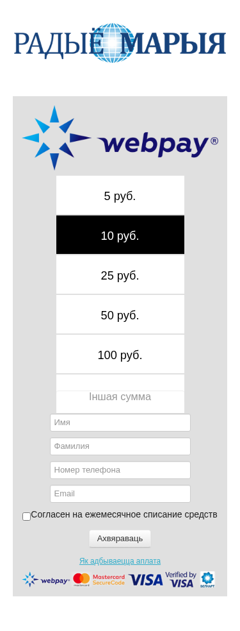Image resolution: width=240 pixels, height=631 pixels.
Task: Open the Як адбываецца аплата link
Action: 120,561
